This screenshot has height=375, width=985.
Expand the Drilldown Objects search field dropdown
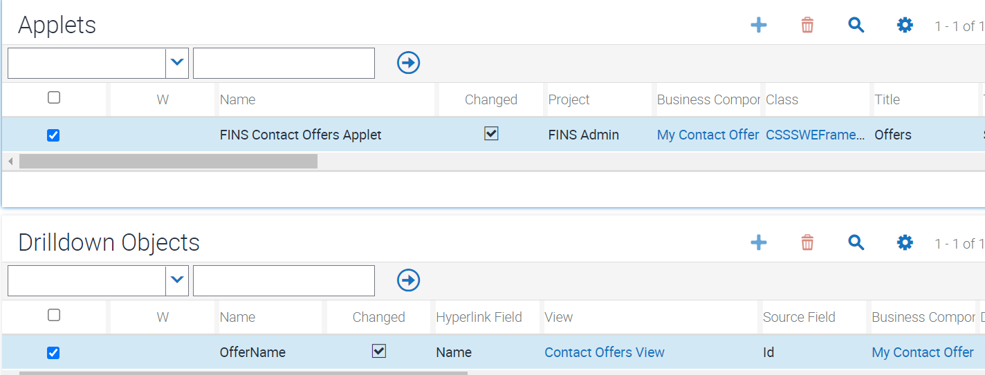177,280
